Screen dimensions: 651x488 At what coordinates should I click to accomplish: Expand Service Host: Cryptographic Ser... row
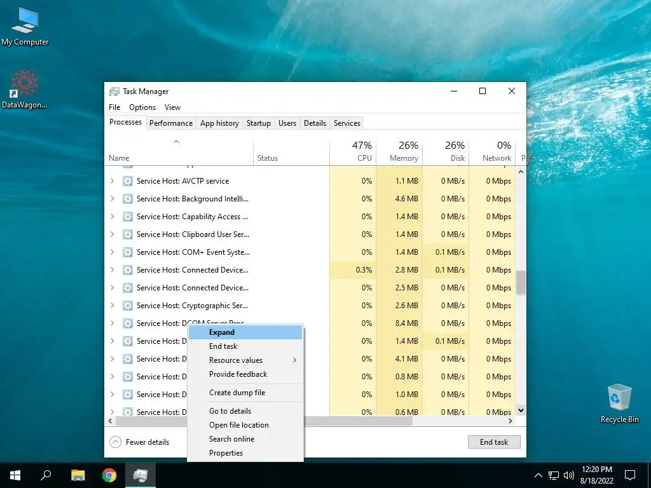click(112, 306)
